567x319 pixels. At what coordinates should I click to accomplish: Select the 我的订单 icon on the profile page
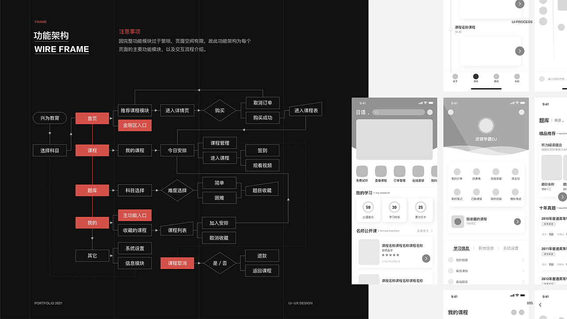click(x=457, y=171)
